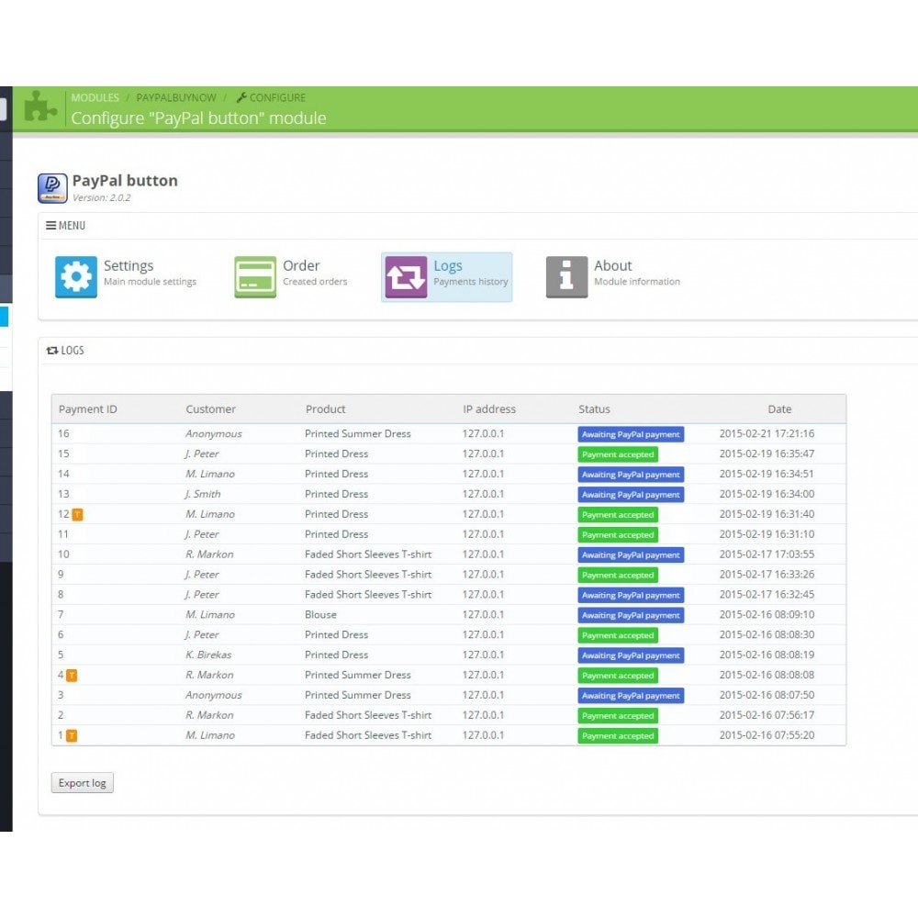Click the LOGS panel header icon

pos(52,350)
